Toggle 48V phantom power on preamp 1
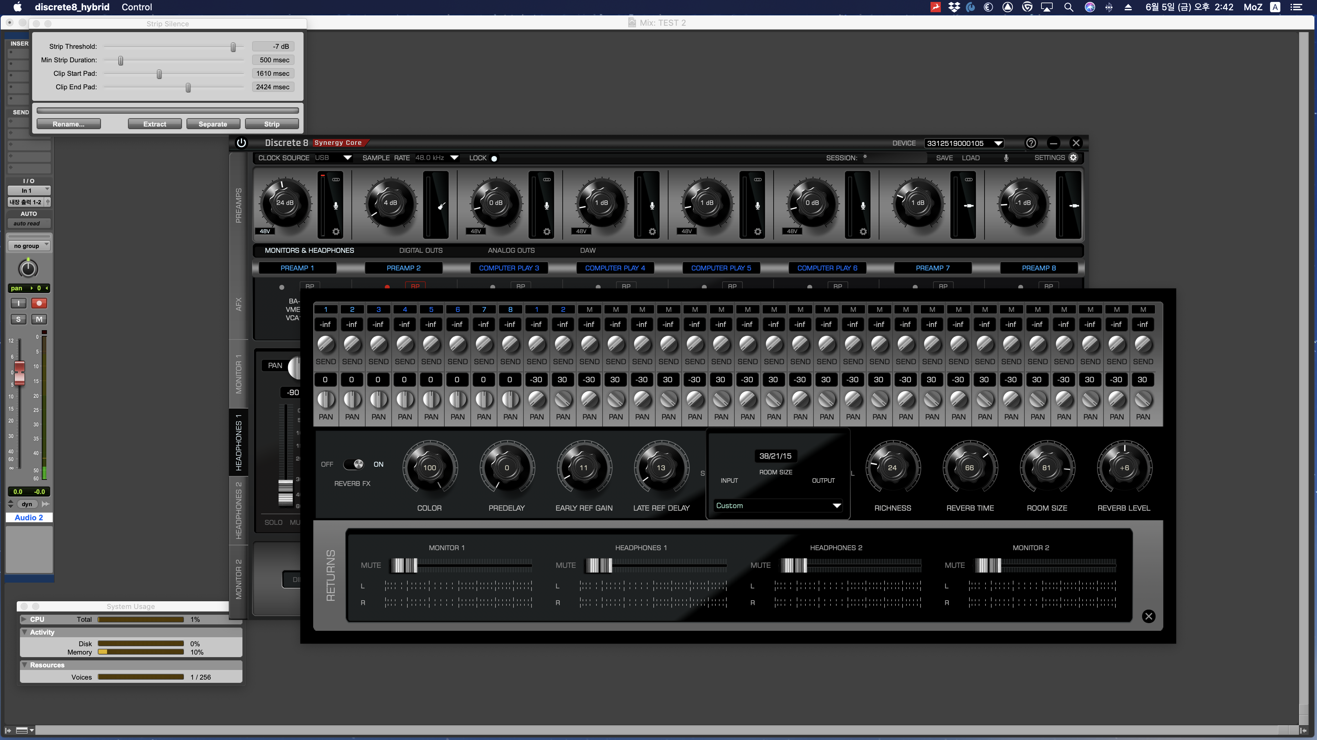This screenshot has height=740, width=1317. [x=265, y=231]
